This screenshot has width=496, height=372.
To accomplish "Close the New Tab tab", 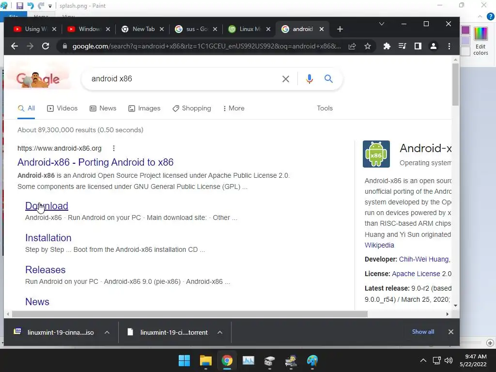I will 162,29.
